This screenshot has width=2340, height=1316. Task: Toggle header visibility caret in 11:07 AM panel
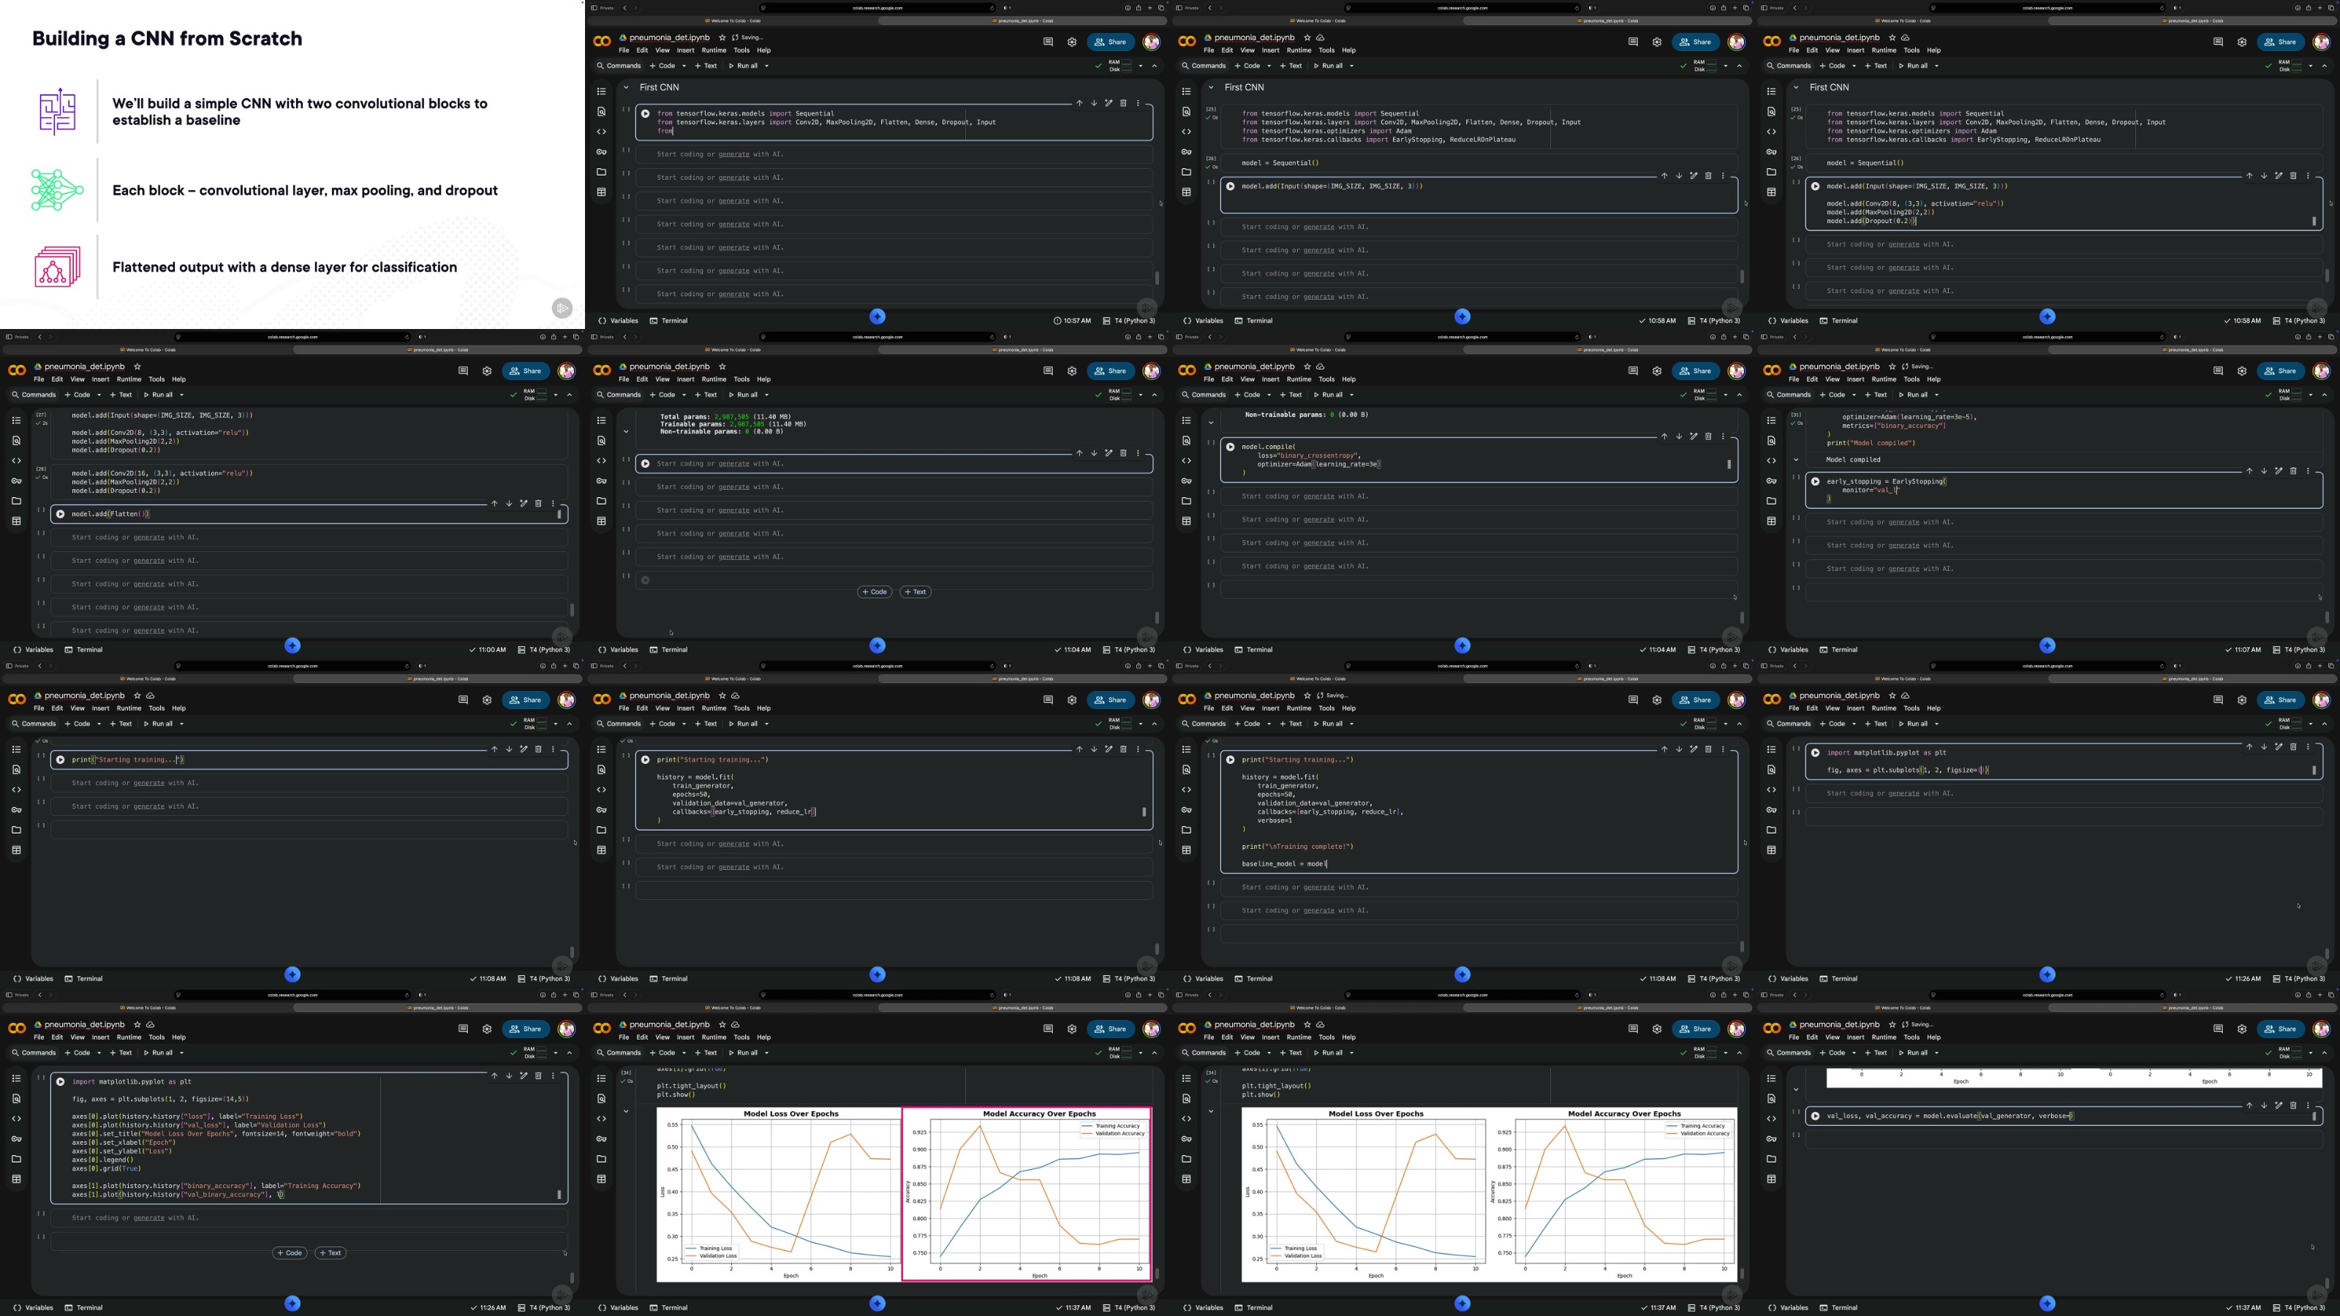point(2325,395)
